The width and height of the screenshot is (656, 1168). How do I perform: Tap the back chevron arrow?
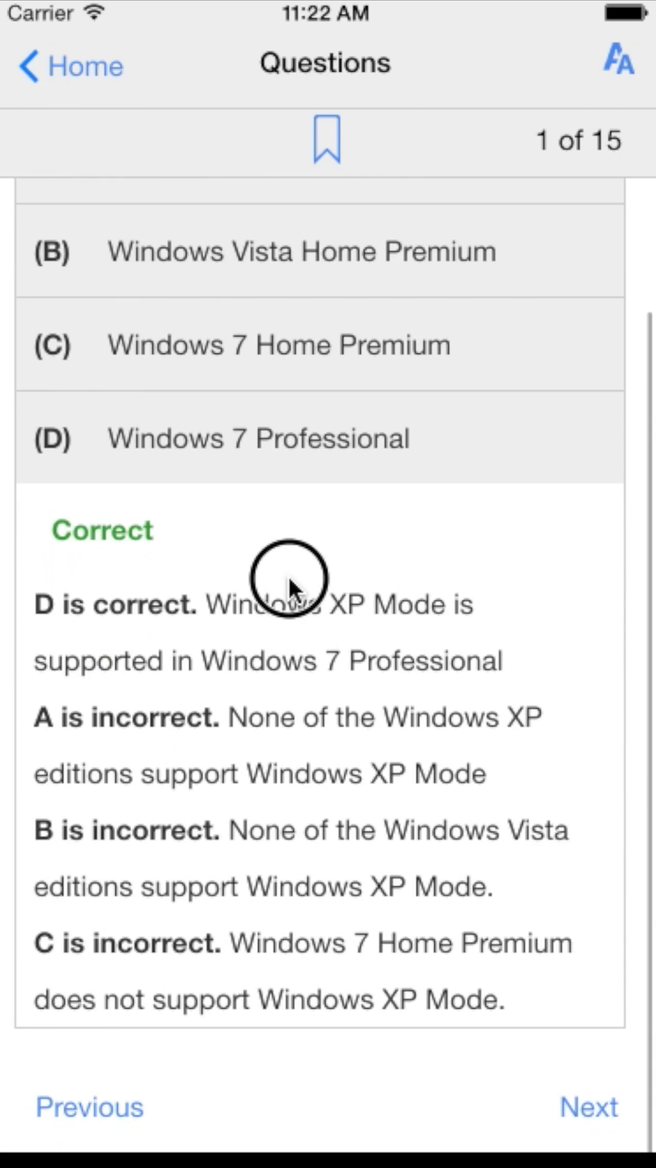(29, 66)
